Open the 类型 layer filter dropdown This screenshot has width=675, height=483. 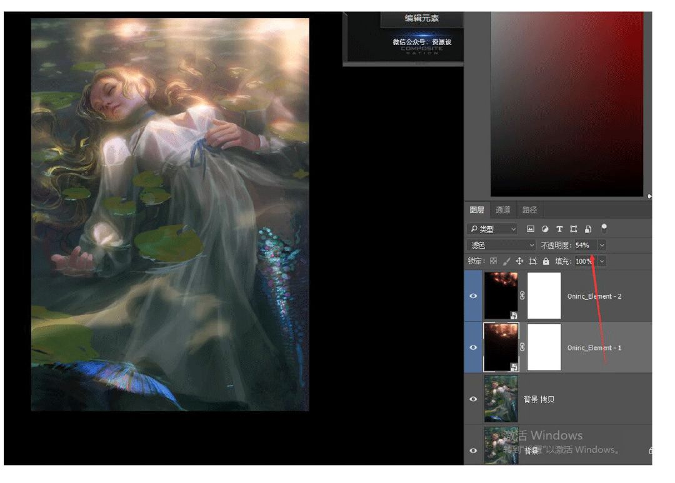coord(492,229)
